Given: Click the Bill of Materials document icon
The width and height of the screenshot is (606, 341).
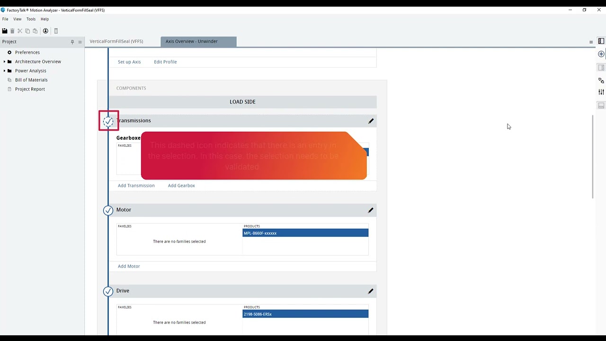Looking at the screenshot, I should point(9,80).
